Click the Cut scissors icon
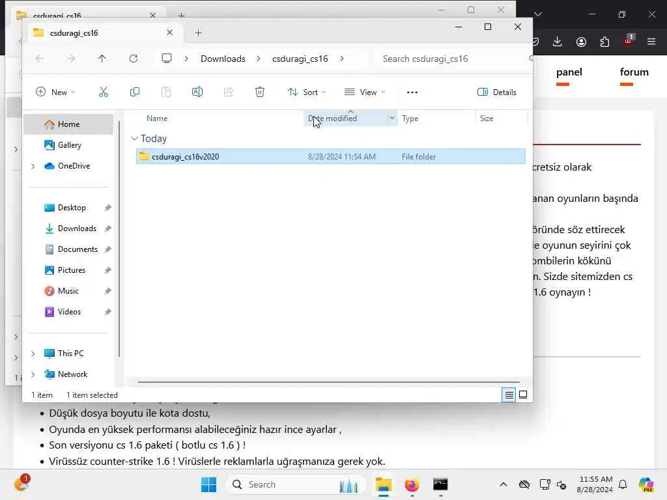667x500 pixels. pyautogui.click(x=104, y=92)
